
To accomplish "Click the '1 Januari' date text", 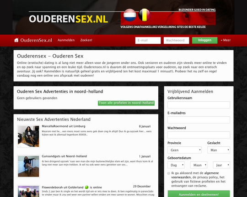I will click(145, 156).
